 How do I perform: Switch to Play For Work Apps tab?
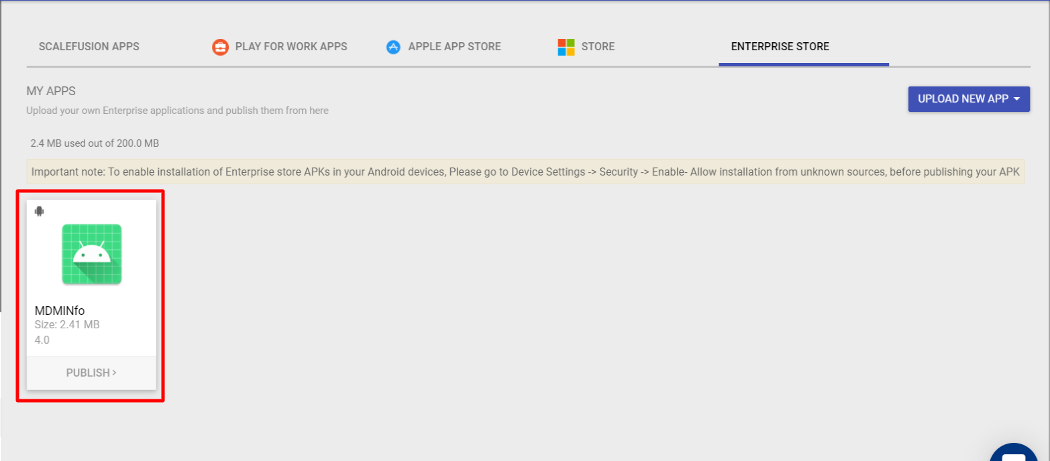pos(280,47)
